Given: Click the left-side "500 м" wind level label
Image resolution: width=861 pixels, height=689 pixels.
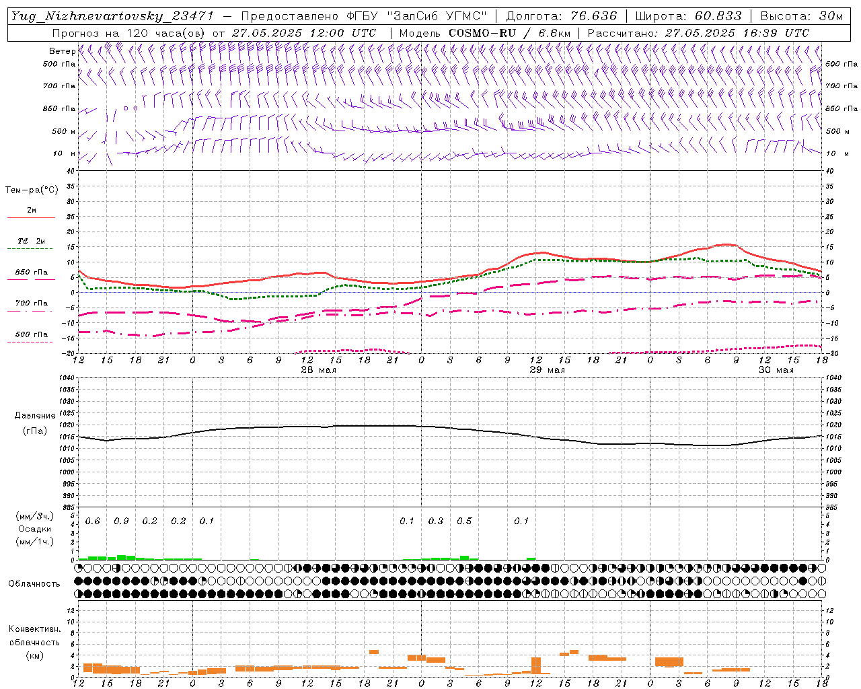Looking at the screenshot, I should click(64, 131).
